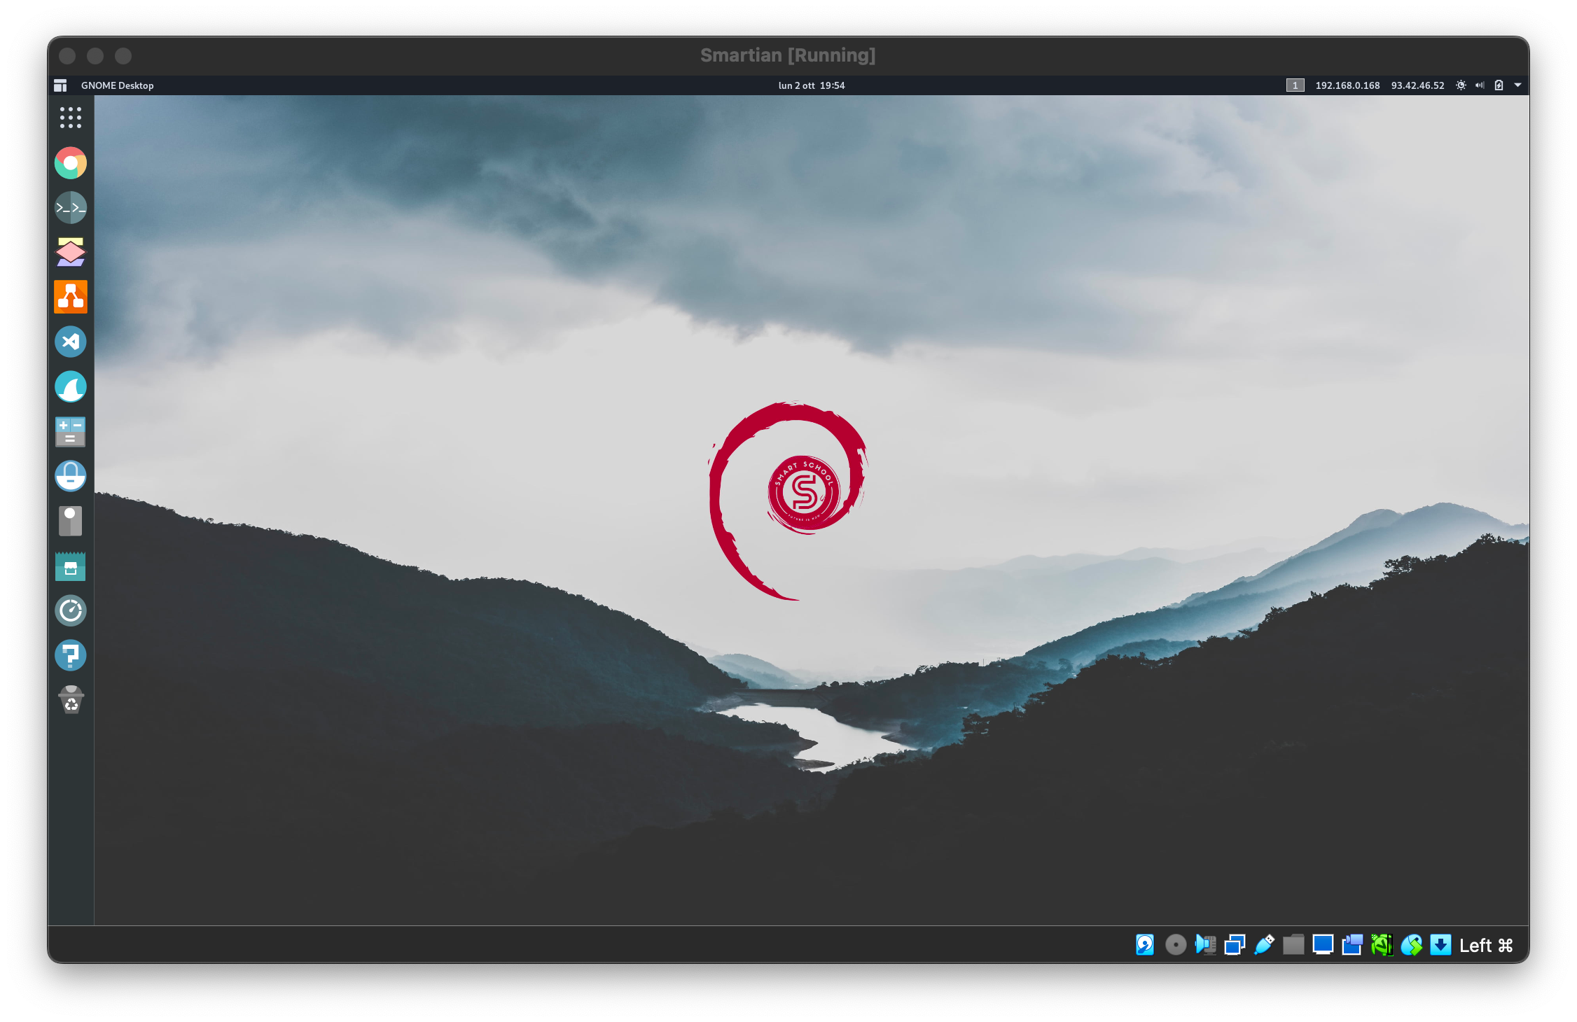1577x1022 pixels.
Task: Open the GNOME Desktop app menu
Action: pyautogui.click(x=117, y=85)
